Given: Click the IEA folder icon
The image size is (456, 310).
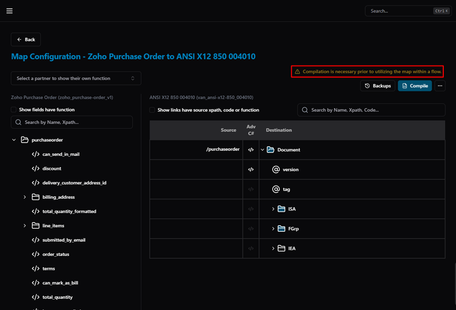Looking at the screenshot, I should click(x=281, y=248).
